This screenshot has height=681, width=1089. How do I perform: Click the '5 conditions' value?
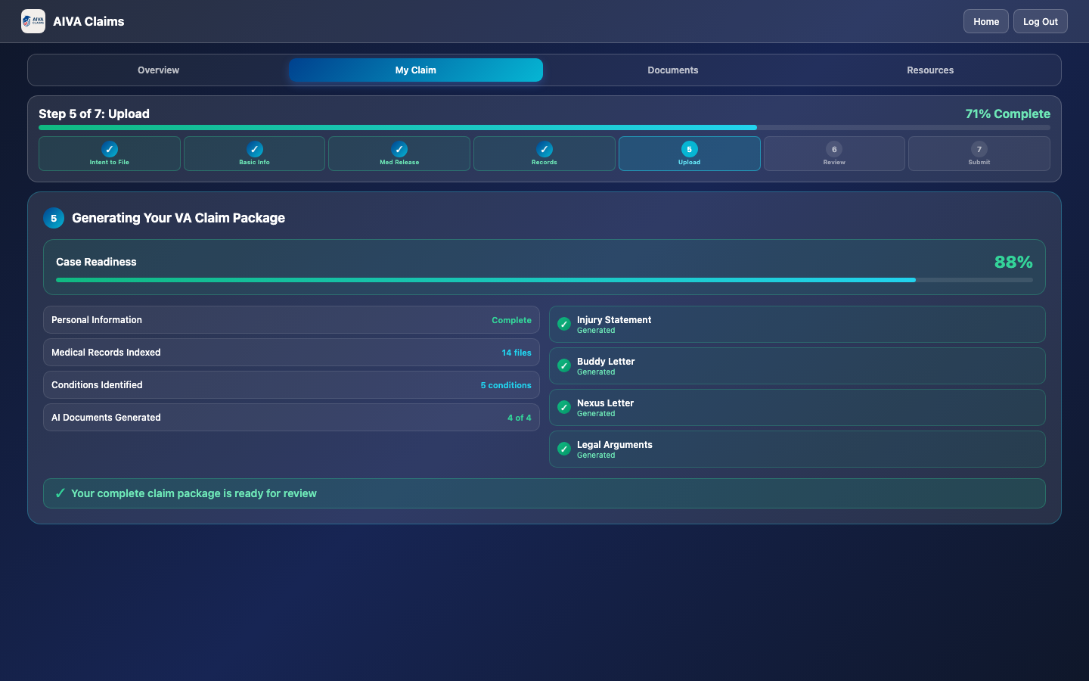(506, 385)
